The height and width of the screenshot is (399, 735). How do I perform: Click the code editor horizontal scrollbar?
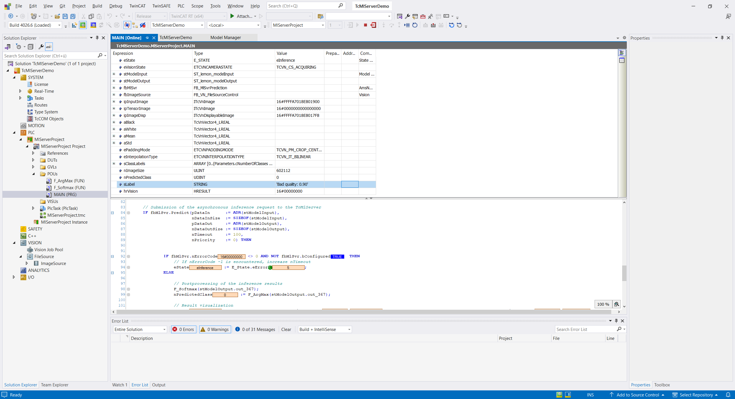[363, 312]
